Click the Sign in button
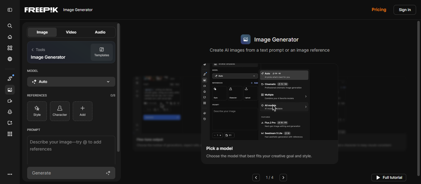 (x=405, y=10)
